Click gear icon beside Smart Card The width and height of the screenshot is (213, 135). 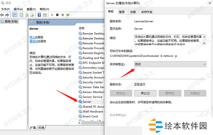click(x=80, y=116)
